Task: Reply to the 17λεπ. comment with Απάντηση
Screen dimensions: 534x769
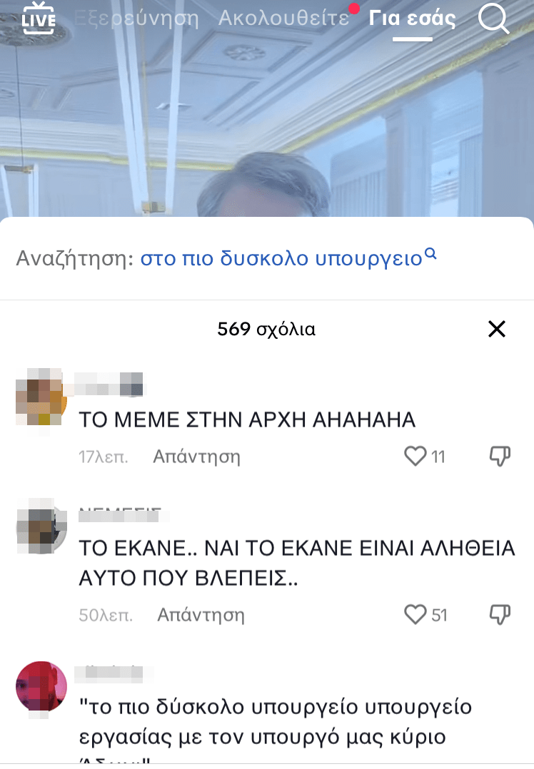Action: coord(197,457)
